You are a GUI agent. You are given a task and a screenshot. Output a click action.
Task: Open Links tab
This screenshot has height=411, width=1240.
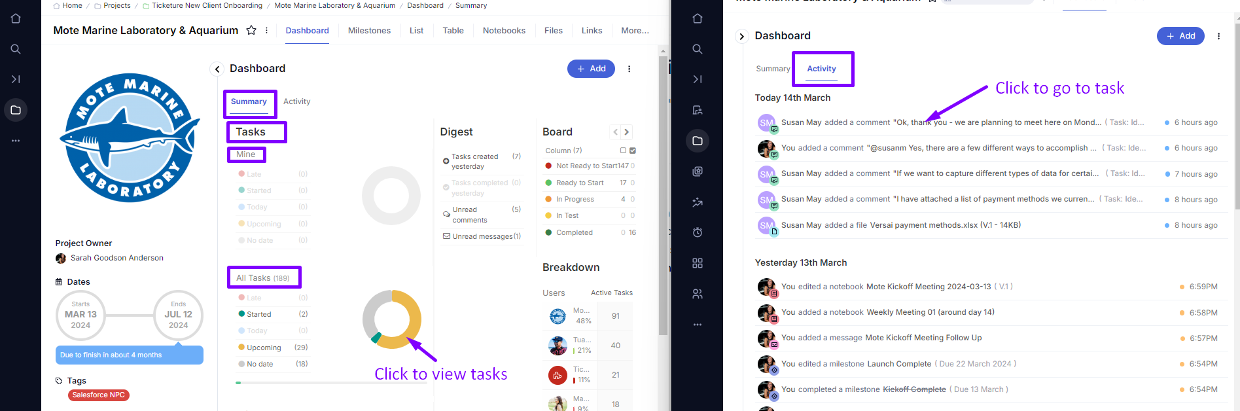click(592, 31)
